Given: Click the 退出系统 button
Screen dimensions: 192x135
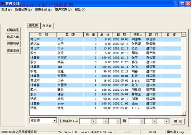Looking at the screenshot, I should pos(13,51).
